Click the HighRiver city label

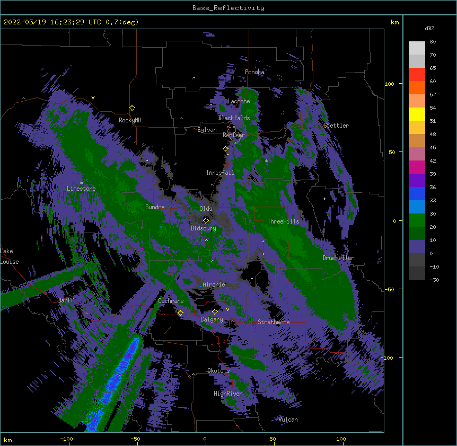pos(228,394)
